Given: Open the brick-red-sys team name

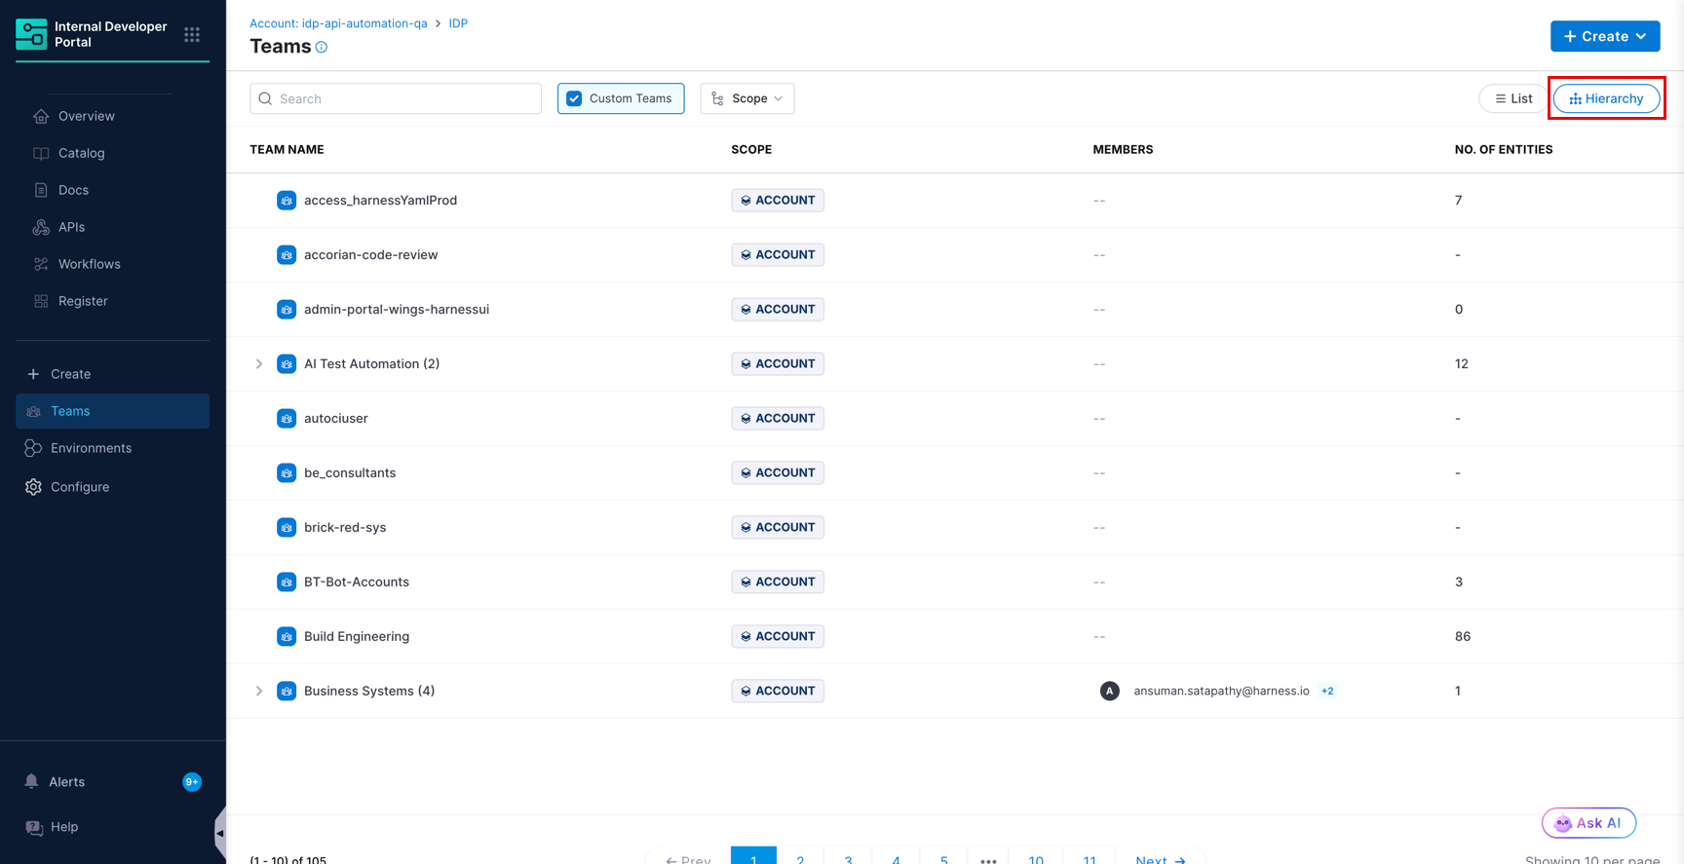Looking at the screenshot, I should 345,528.
